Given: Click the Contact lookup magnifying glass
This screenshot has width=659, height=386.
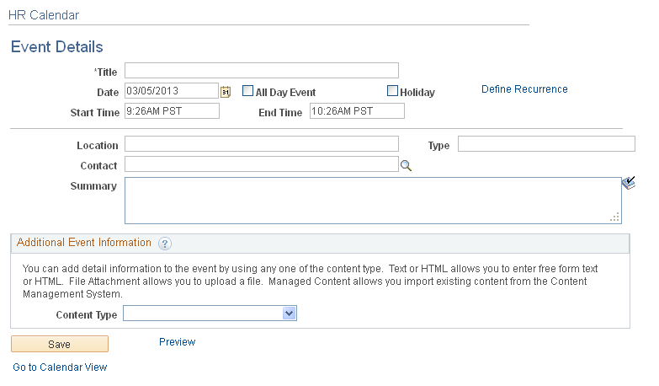Looking at the screenshot, I should point(406,165).
